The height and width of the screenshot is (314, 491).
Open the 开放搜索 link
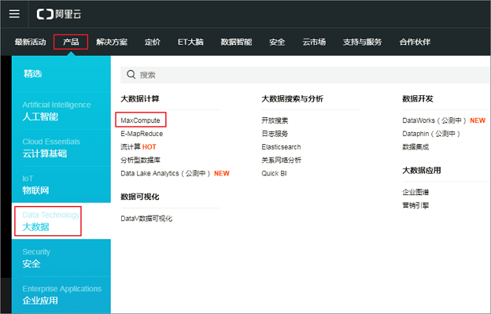[x=275, y=120]
